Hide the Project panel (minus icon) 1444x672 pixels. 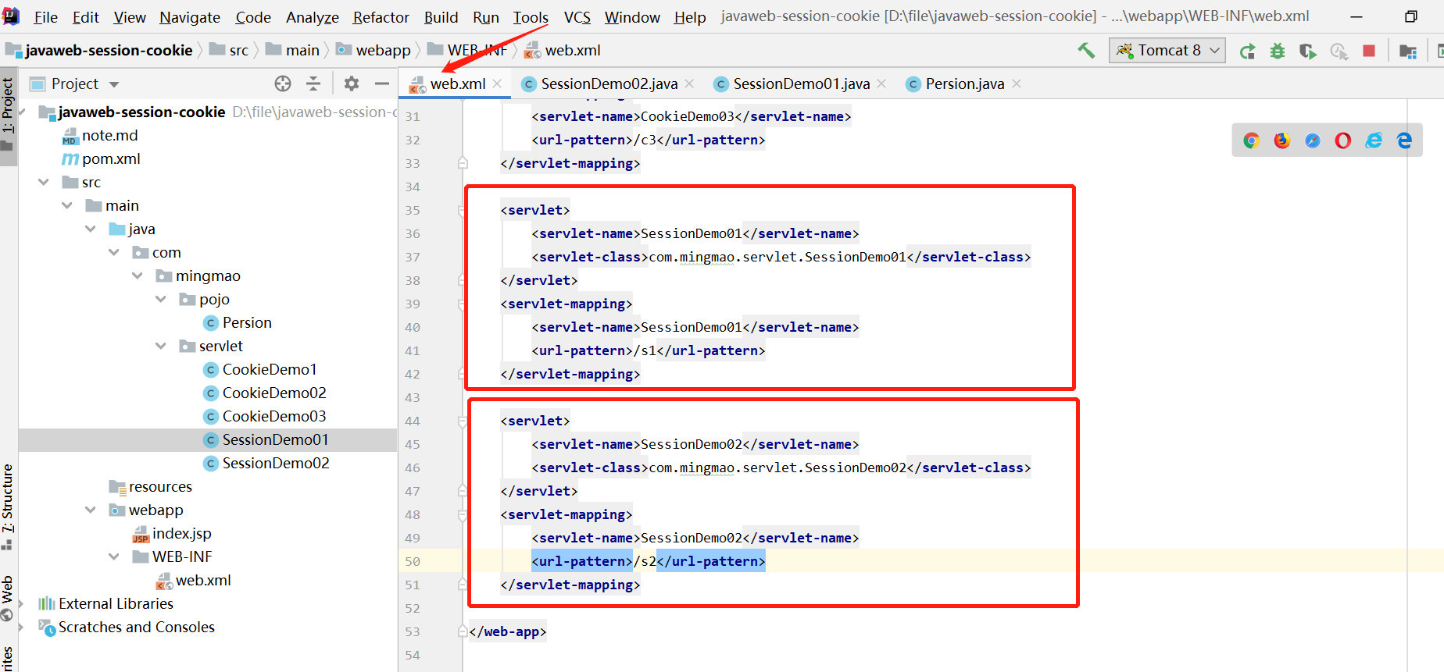(382, 84)
